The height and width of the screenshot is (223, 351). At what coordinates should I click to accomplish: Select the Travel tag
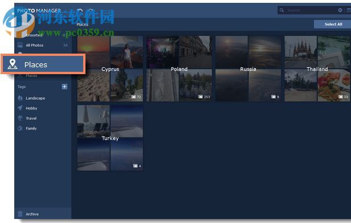point(43,118)
